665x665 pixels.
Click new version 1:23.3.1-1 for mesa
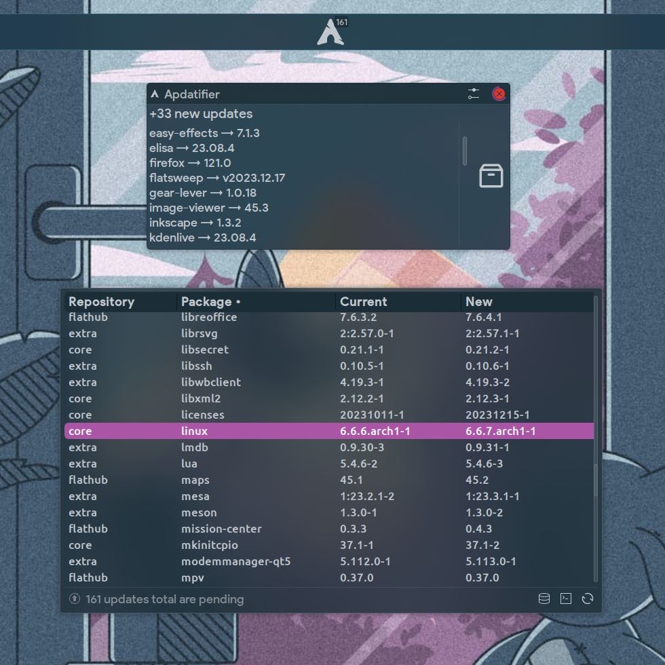coord(493,496)
